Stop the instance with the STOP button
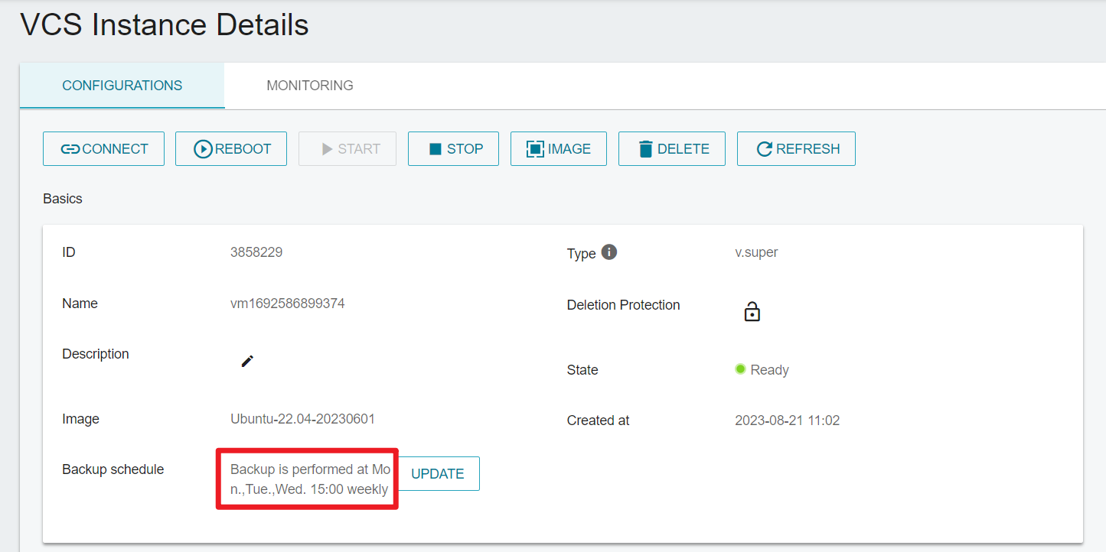The height and width of the screenshot is (552, 1106). [453, 149]
